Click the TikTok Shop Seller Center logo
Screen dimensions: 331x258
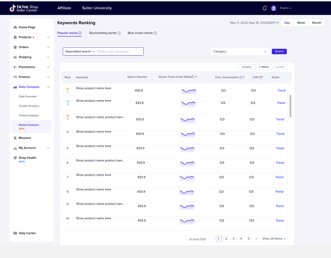24,8
